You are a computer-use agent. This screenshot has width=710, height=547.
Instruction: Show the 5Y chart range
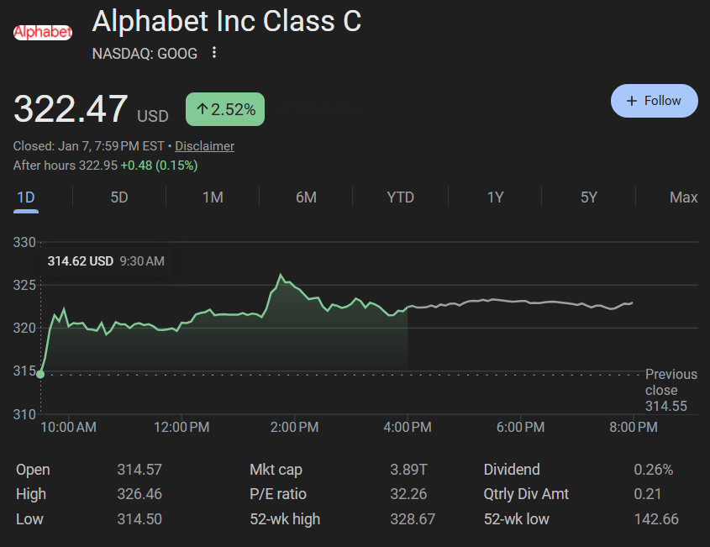[588, 197]
